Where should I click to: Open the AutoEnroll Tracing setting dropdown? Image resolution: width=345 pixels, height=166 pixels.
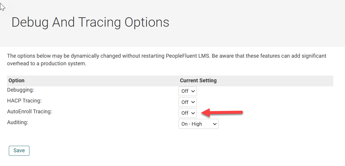click(187, 113)
